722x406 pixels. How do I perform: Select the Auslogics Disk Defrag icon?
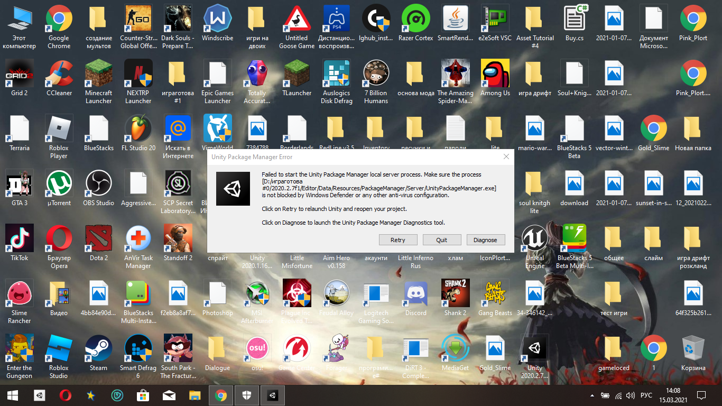coord(336,82)
